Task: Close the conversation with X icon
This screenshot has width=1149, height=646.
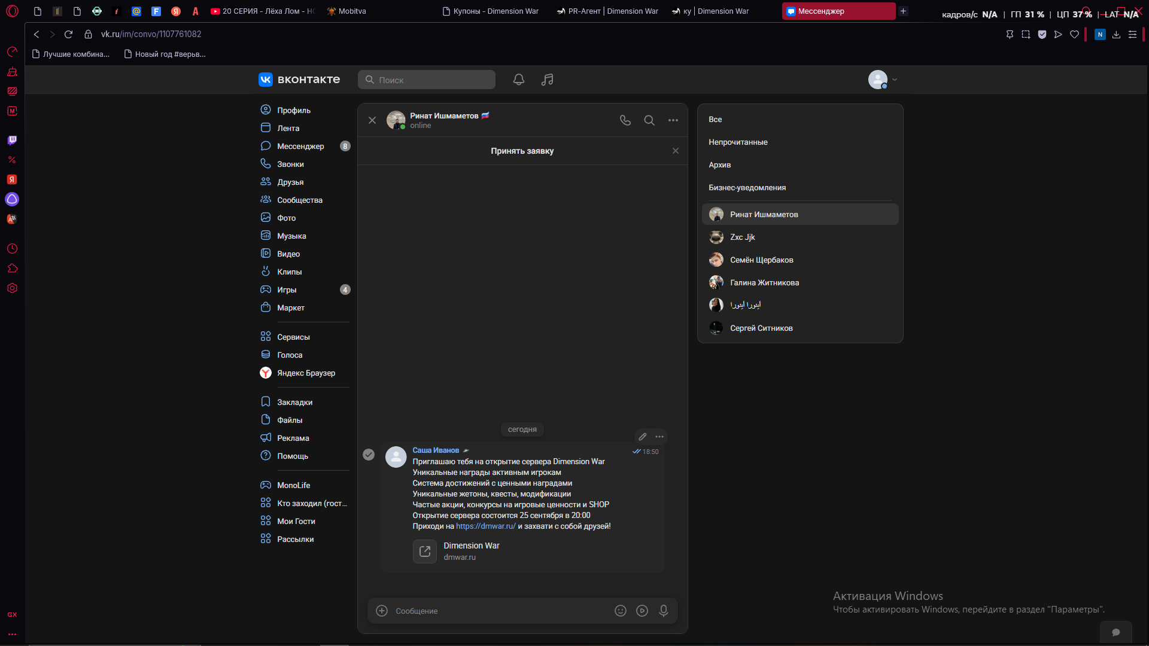Action: click(372, 120)
